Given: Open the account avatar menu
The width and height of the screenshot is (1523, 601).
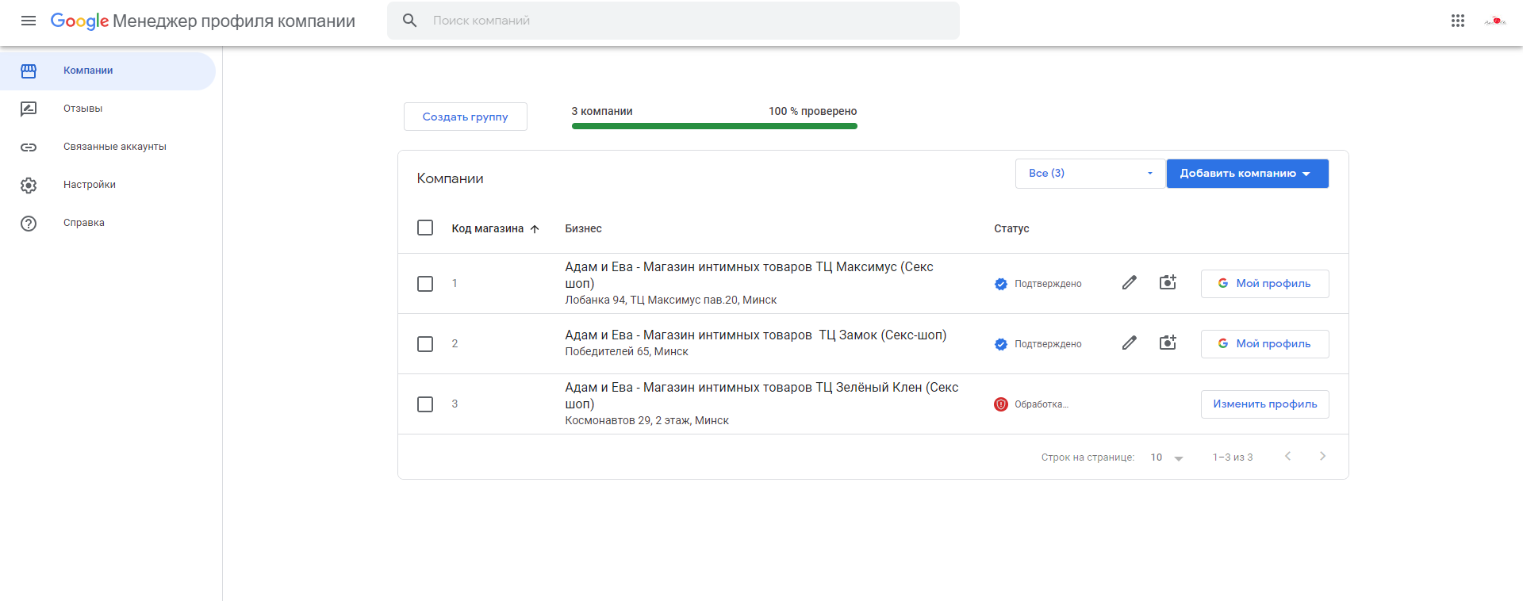Looking at the screenshot, I should tap(1495, 21).
